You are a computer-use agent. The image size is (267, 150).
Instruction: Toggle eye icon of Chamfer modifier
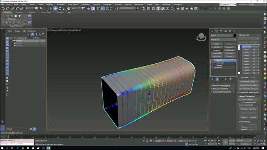click(212, 65)
